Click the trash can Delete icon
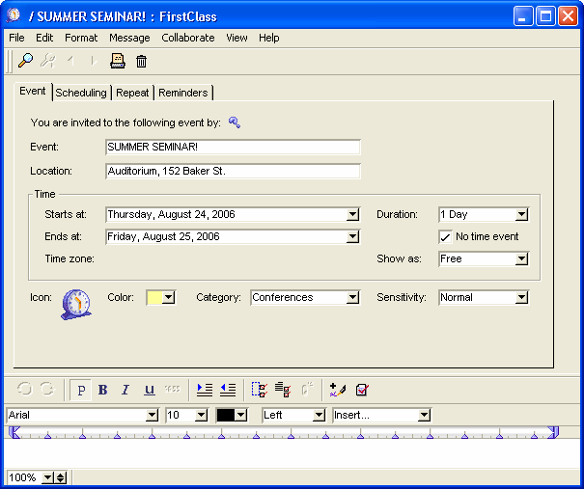 coord(141,61)
